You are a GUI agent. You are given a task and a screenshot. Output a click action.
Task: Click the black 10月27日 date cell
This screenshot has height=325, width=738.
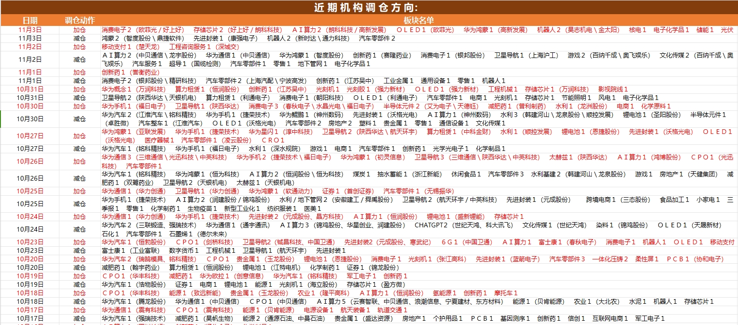(30, 149)
